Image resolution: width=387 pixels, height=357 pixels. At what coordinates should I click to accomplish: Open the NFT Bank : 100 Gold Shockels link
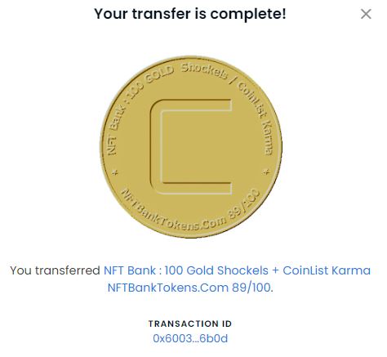(x=186, y=270)
